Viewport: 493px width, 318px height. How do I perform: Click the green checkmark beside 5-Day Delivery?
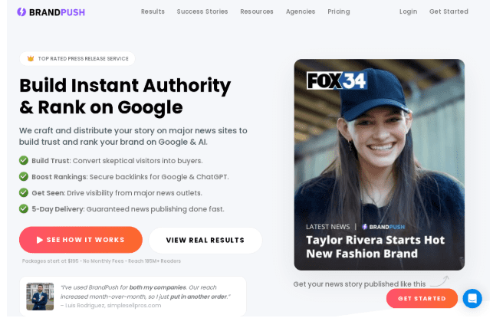click(24, 208)
